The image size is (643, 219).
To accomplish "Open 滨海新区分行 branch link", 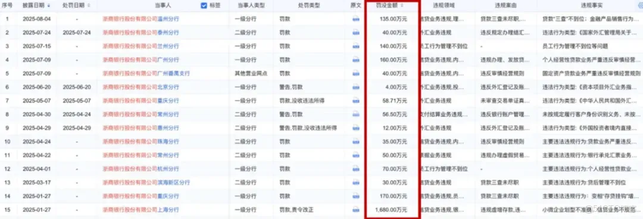I will (x=173, y=182).
